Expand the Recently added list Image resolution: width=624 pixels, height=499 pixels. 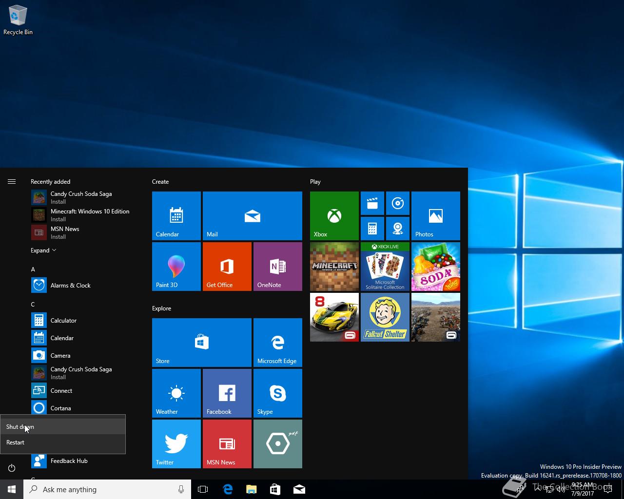tap(43, 250)
